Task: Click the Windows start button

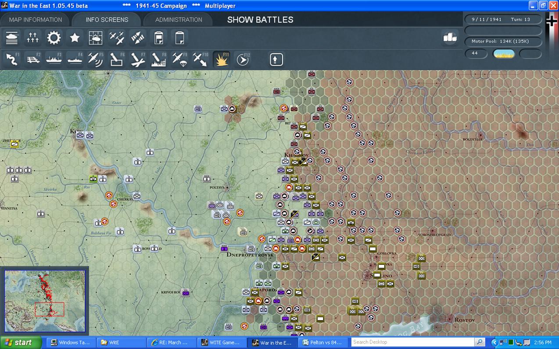Action: coord(21,342)
